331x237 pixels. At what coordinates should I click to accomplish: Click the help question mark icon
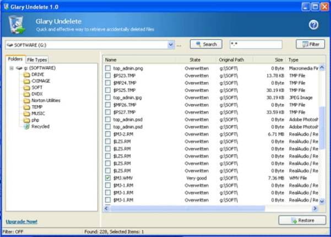pos(313,25)
